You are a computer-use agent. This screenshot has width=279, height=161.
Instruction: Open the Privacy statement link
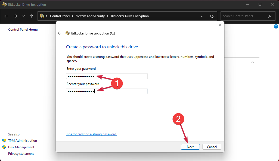coord(21,153)
